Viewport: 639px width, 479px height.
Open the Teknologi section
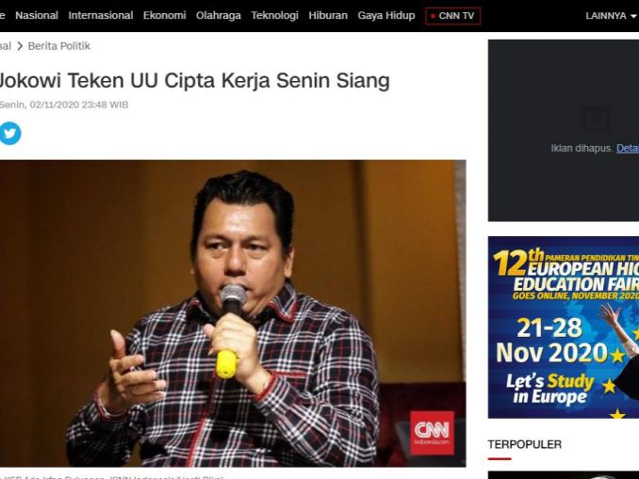[274, 15]
